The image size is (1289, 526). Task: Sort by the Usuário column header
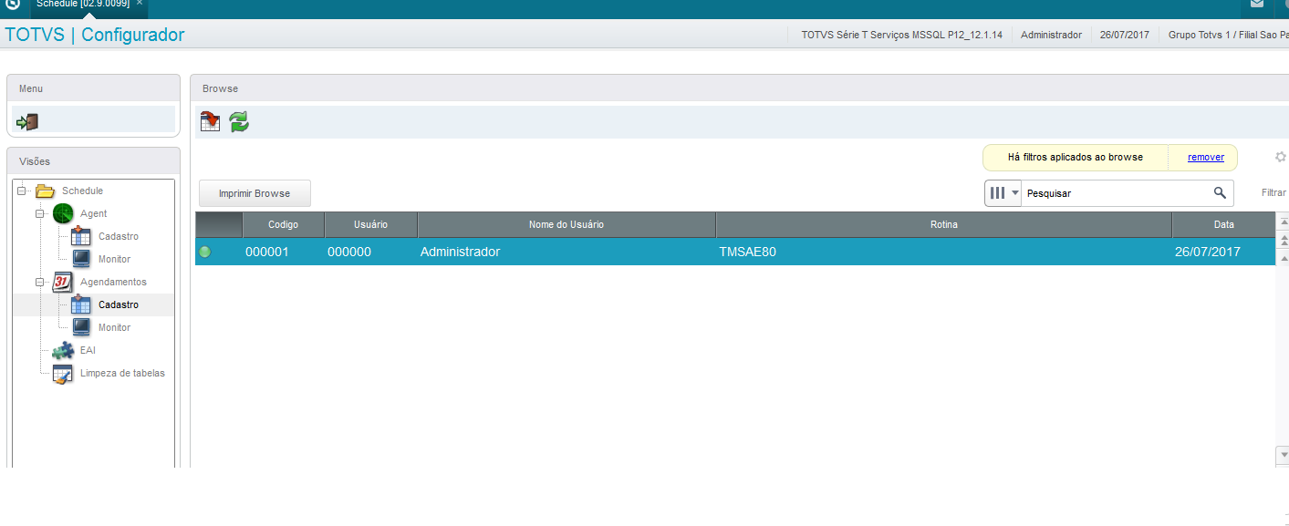pyautogui.click(x=371, y=224)
